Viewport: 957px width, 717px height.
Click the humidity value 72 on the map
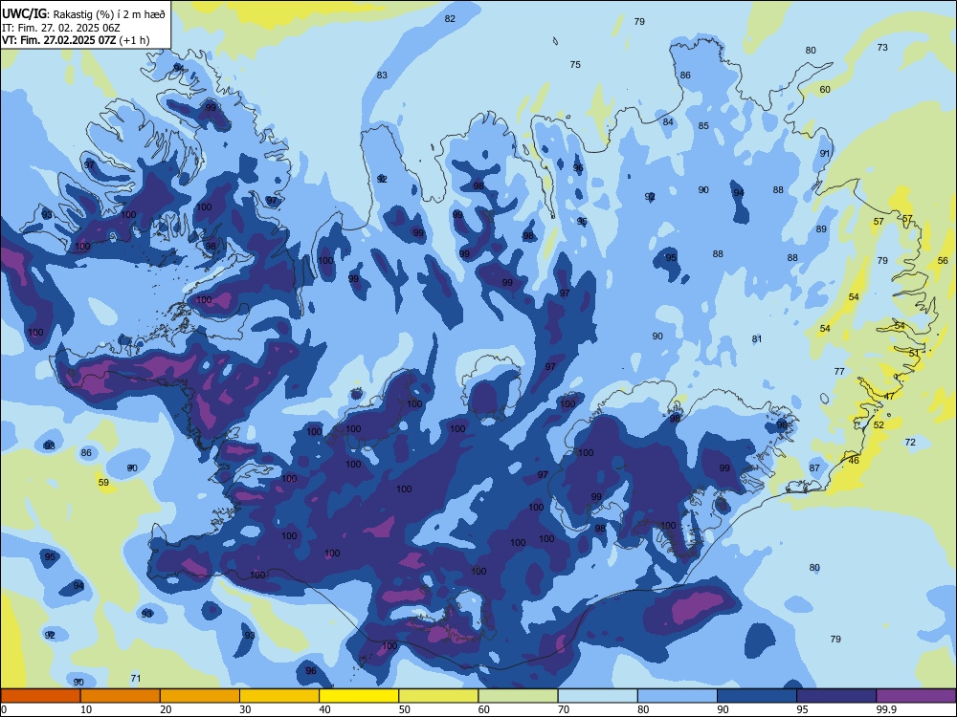pos(911,443)
